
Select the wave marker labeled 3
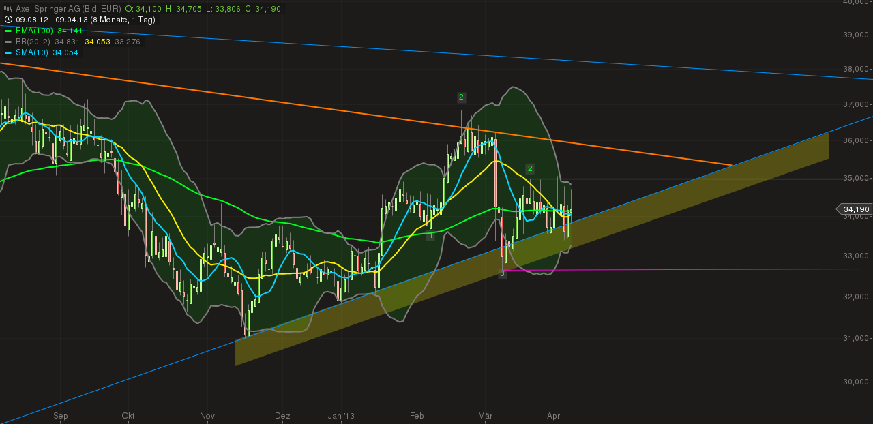pos(502,273)
